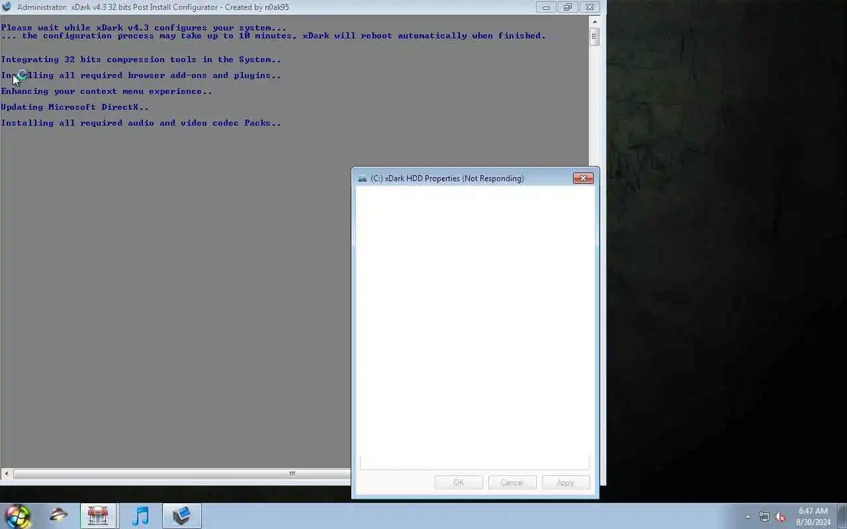Open the network tray icon
847x529 pixels.
coord(764,517)
